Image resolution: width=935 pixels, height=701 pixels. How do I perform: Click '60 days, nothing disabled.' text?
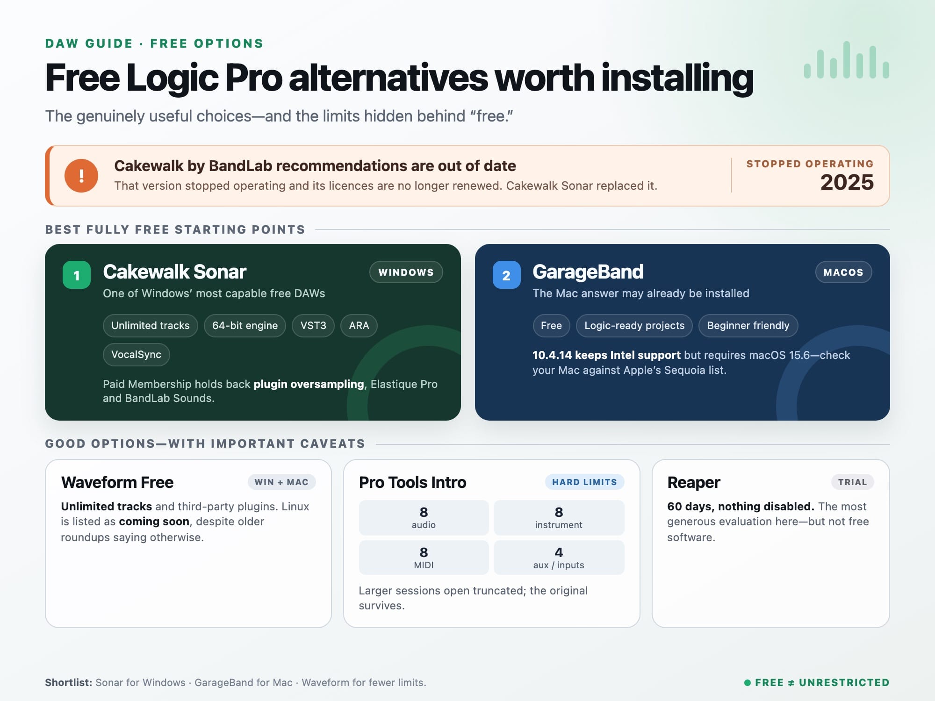point(741,507)
